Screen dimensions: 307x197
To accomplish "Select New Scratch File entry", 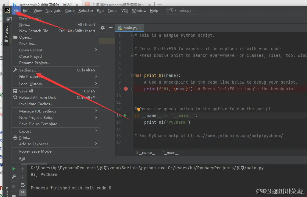I will (55, 31).
